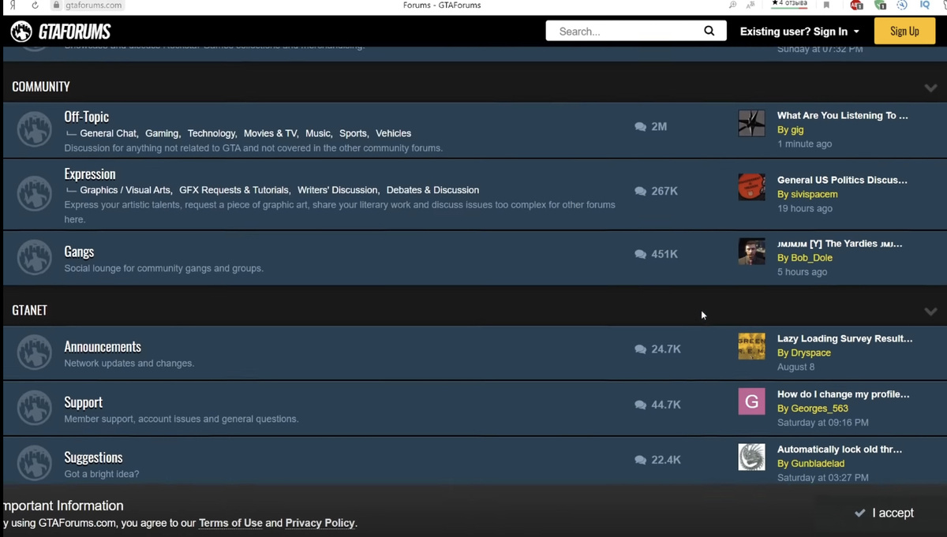Open the Existing user Sign In dropdown
Viewport: 947px width, 537px height.
[799, 32]
